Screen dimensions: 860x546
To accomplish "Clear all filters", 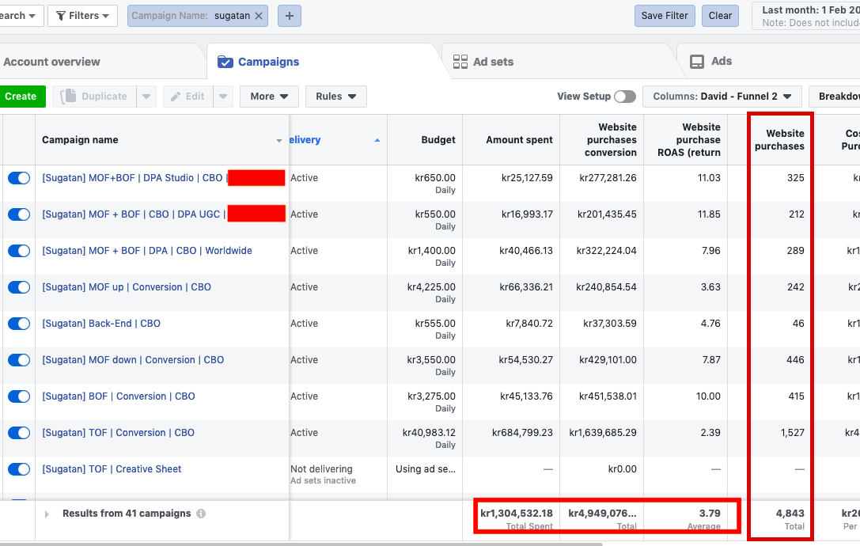I will (720, 16).
